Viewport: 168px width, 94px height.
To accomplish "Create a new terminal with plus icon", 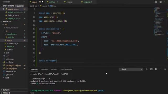I will click(147, 69).
